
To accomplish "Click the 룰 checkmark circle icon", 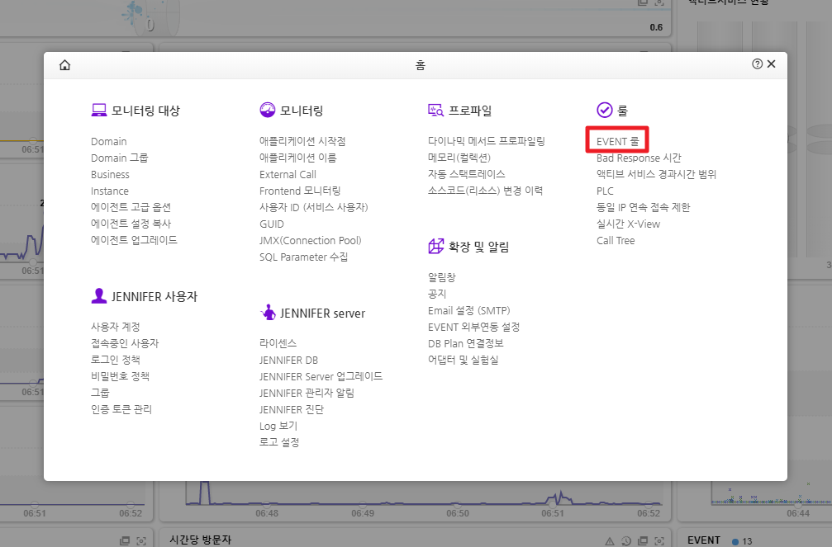I will tap(604, 110).
